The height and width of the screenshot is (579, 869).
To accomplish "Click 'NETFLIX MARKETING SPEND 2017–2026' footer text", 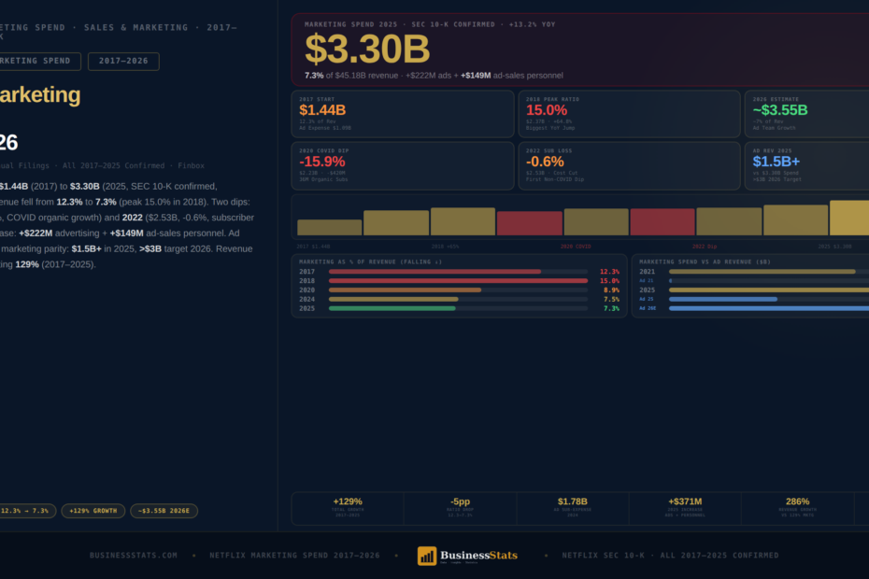I will pyautogui.click(x=295, y=555).
